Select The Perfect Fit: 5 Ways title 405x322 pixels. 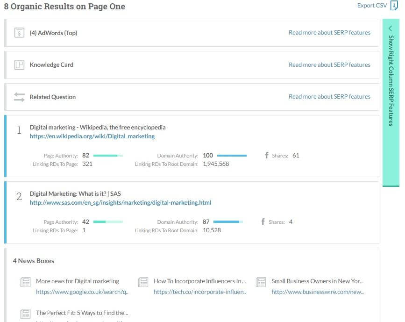[x=82, y=313]
